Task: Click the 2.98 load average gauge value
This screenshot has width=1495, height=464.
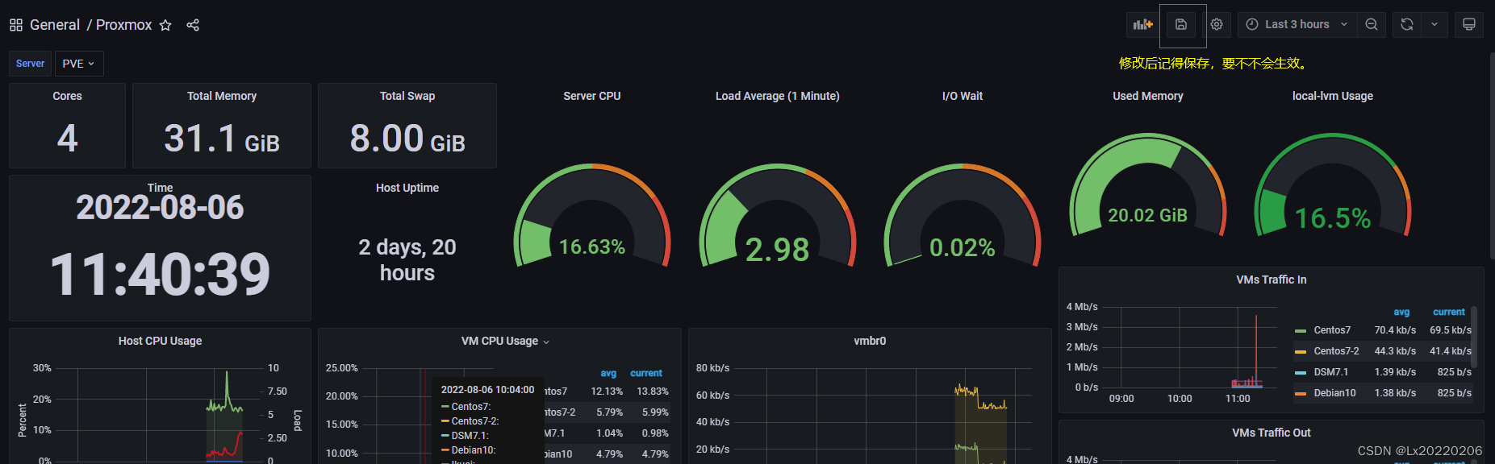Action: click(778, 250)
